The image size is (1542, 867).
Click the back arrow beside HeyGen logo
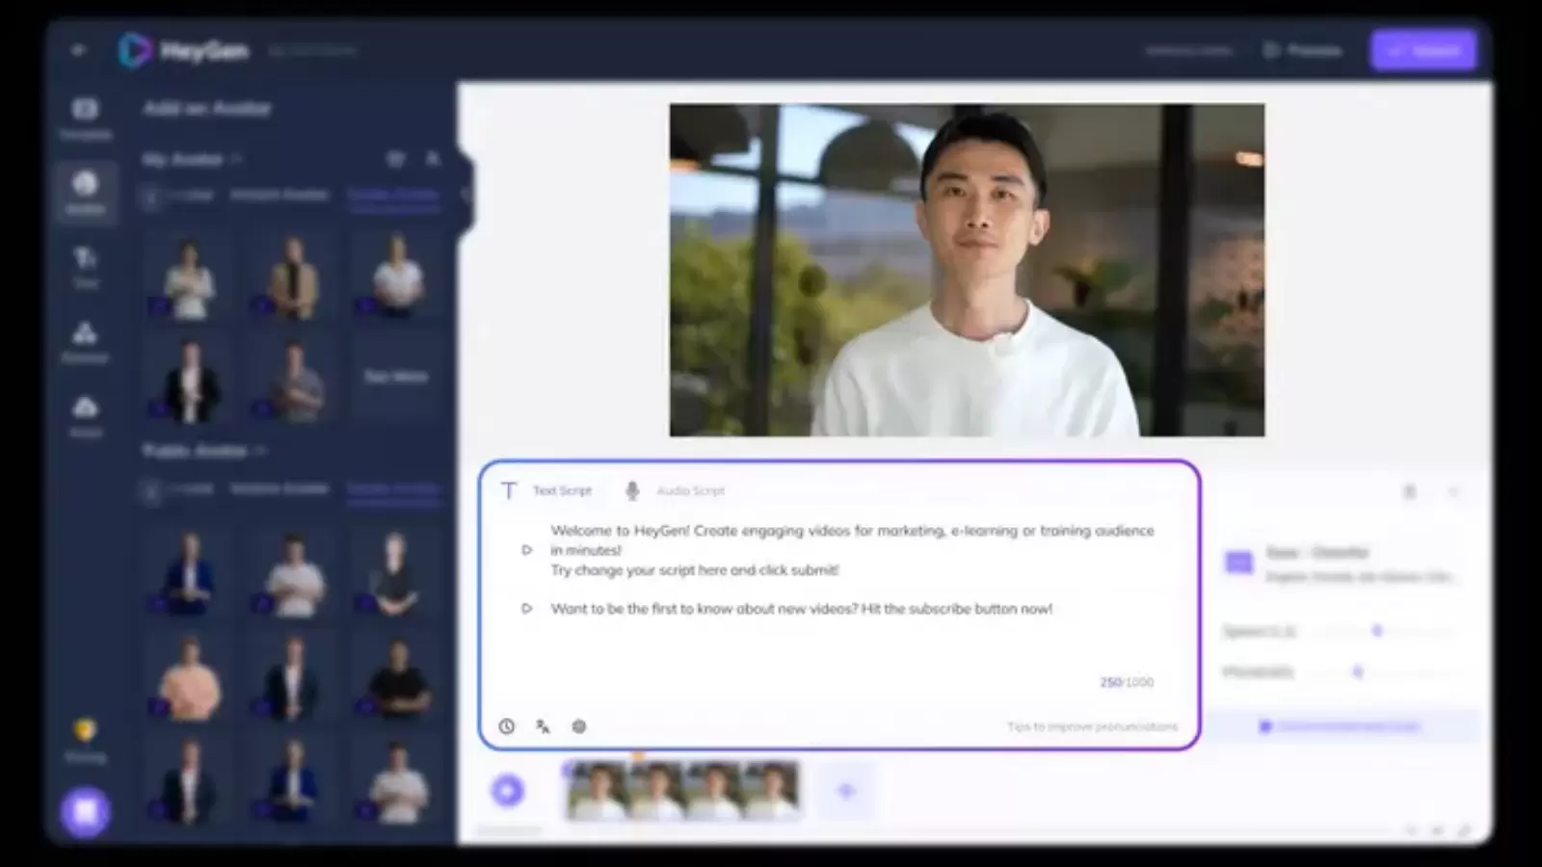coord(79,50)
